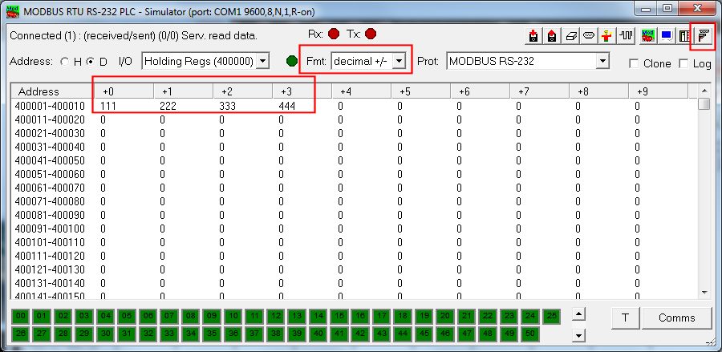This screenshot has height=352, width=722.
Task: Click station button 13
Action: (x=297, y=316)
